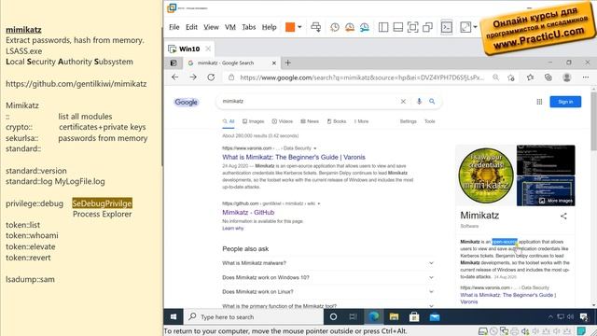
Task: Open 'What is Mimikatz: The Beginner's Guide' result
Action: [294, 157]
